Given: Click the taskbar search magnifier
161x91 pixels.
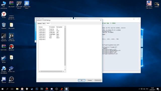Looking at the screenshot, I should click(7, 89).
